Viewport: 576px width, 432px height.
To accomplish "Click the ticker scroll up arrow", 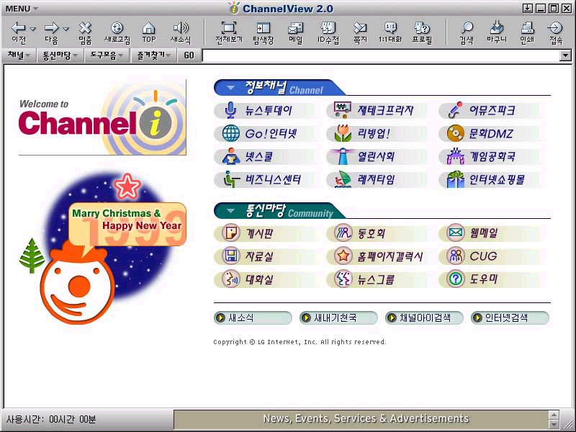I will click(x=554, y=415).
